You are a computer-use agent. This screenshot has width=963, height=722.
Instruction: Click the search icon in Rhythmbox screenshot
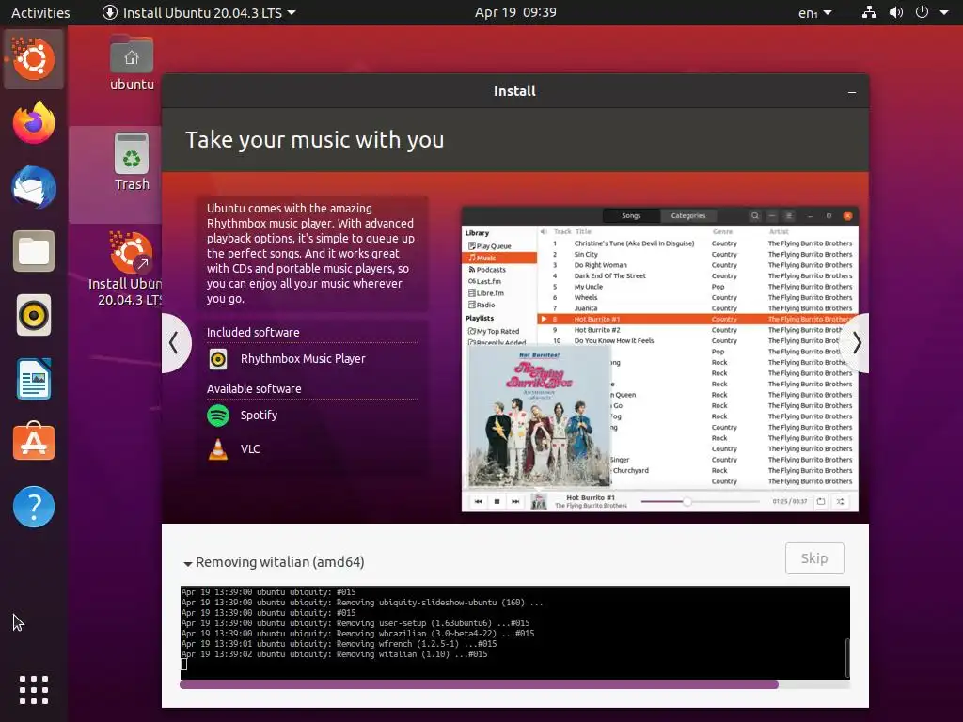[755, 215]
